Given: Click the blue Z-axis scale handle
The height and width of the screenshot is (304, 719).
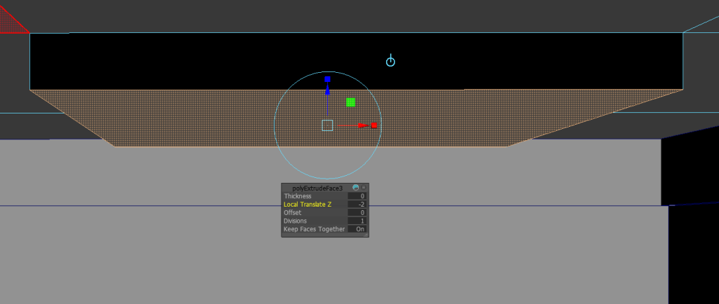Looking at the screenshot, I should pyautogui.click(x=327, y=79).
